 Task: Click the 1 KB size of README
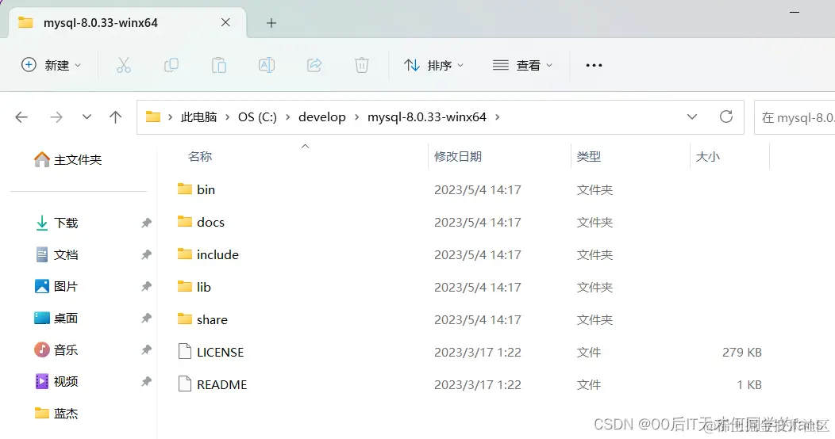[749, 384]
